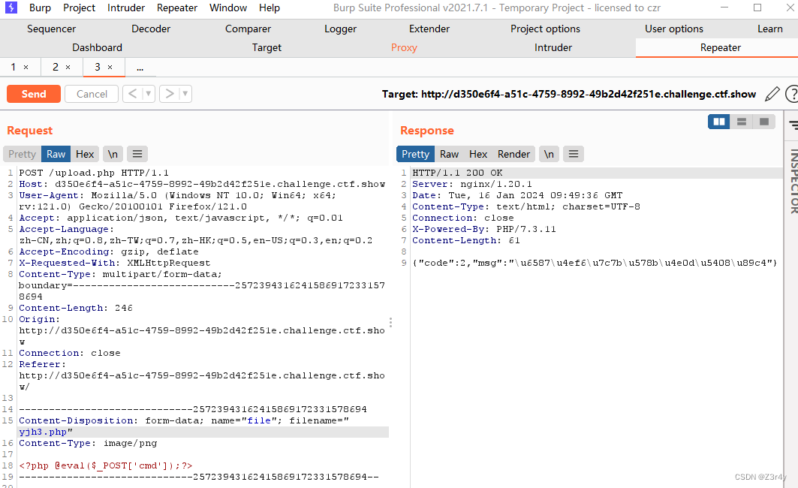Screen dimensions: 798x488
Task: Edit target with pencil icon
Action: 772,94
